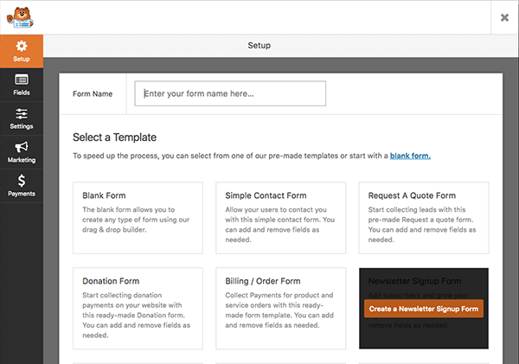The width and height of the screenshot is (519, 364).
Task: Choose the Blank Form template card
Action: (x=138, y=217)
